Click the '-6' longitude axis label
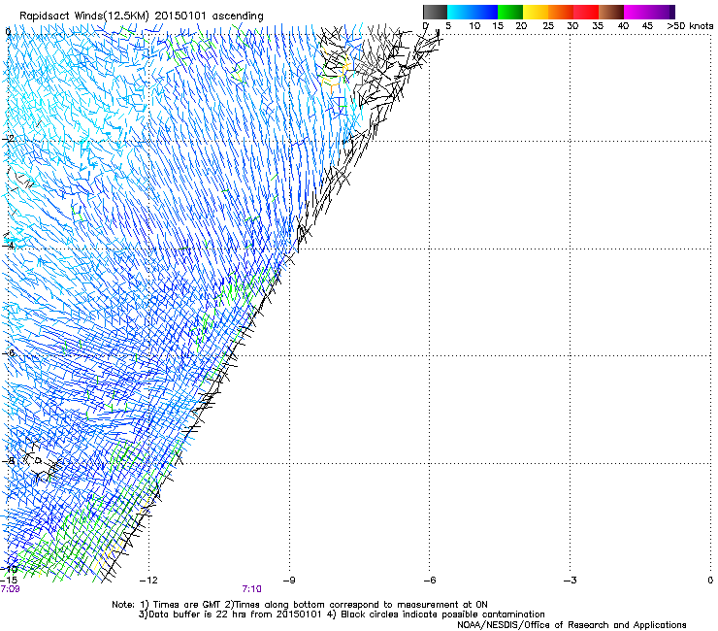Viewport: 718px width, 631px height. [429, 581]
